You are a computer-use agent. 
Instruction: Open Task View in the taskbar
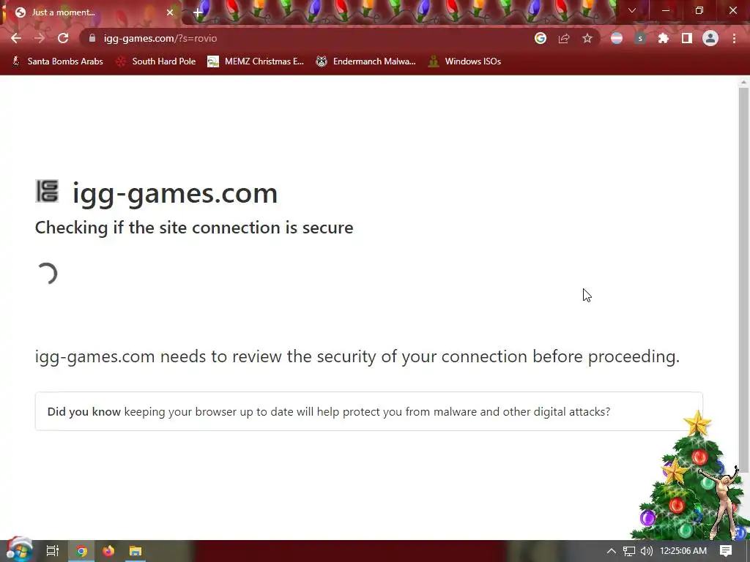click(52, 551)
